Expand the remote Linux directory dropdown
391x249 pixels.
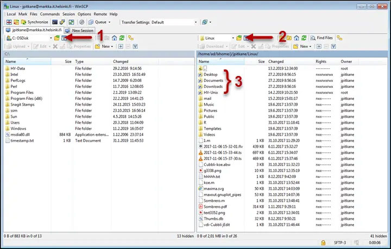pyautogui.click(x=233, y=38)
